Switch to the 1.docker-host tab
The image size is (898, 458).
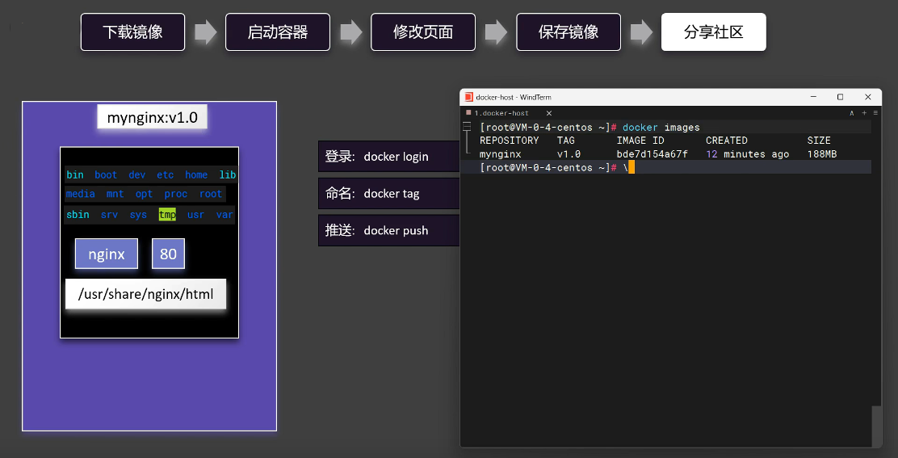[x=501, y=113]
